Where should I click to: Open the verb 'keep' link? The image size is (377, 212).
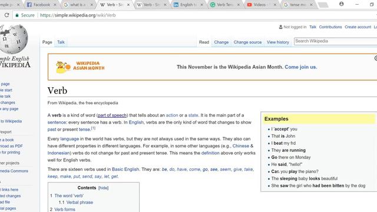click(x=52, y=177)
